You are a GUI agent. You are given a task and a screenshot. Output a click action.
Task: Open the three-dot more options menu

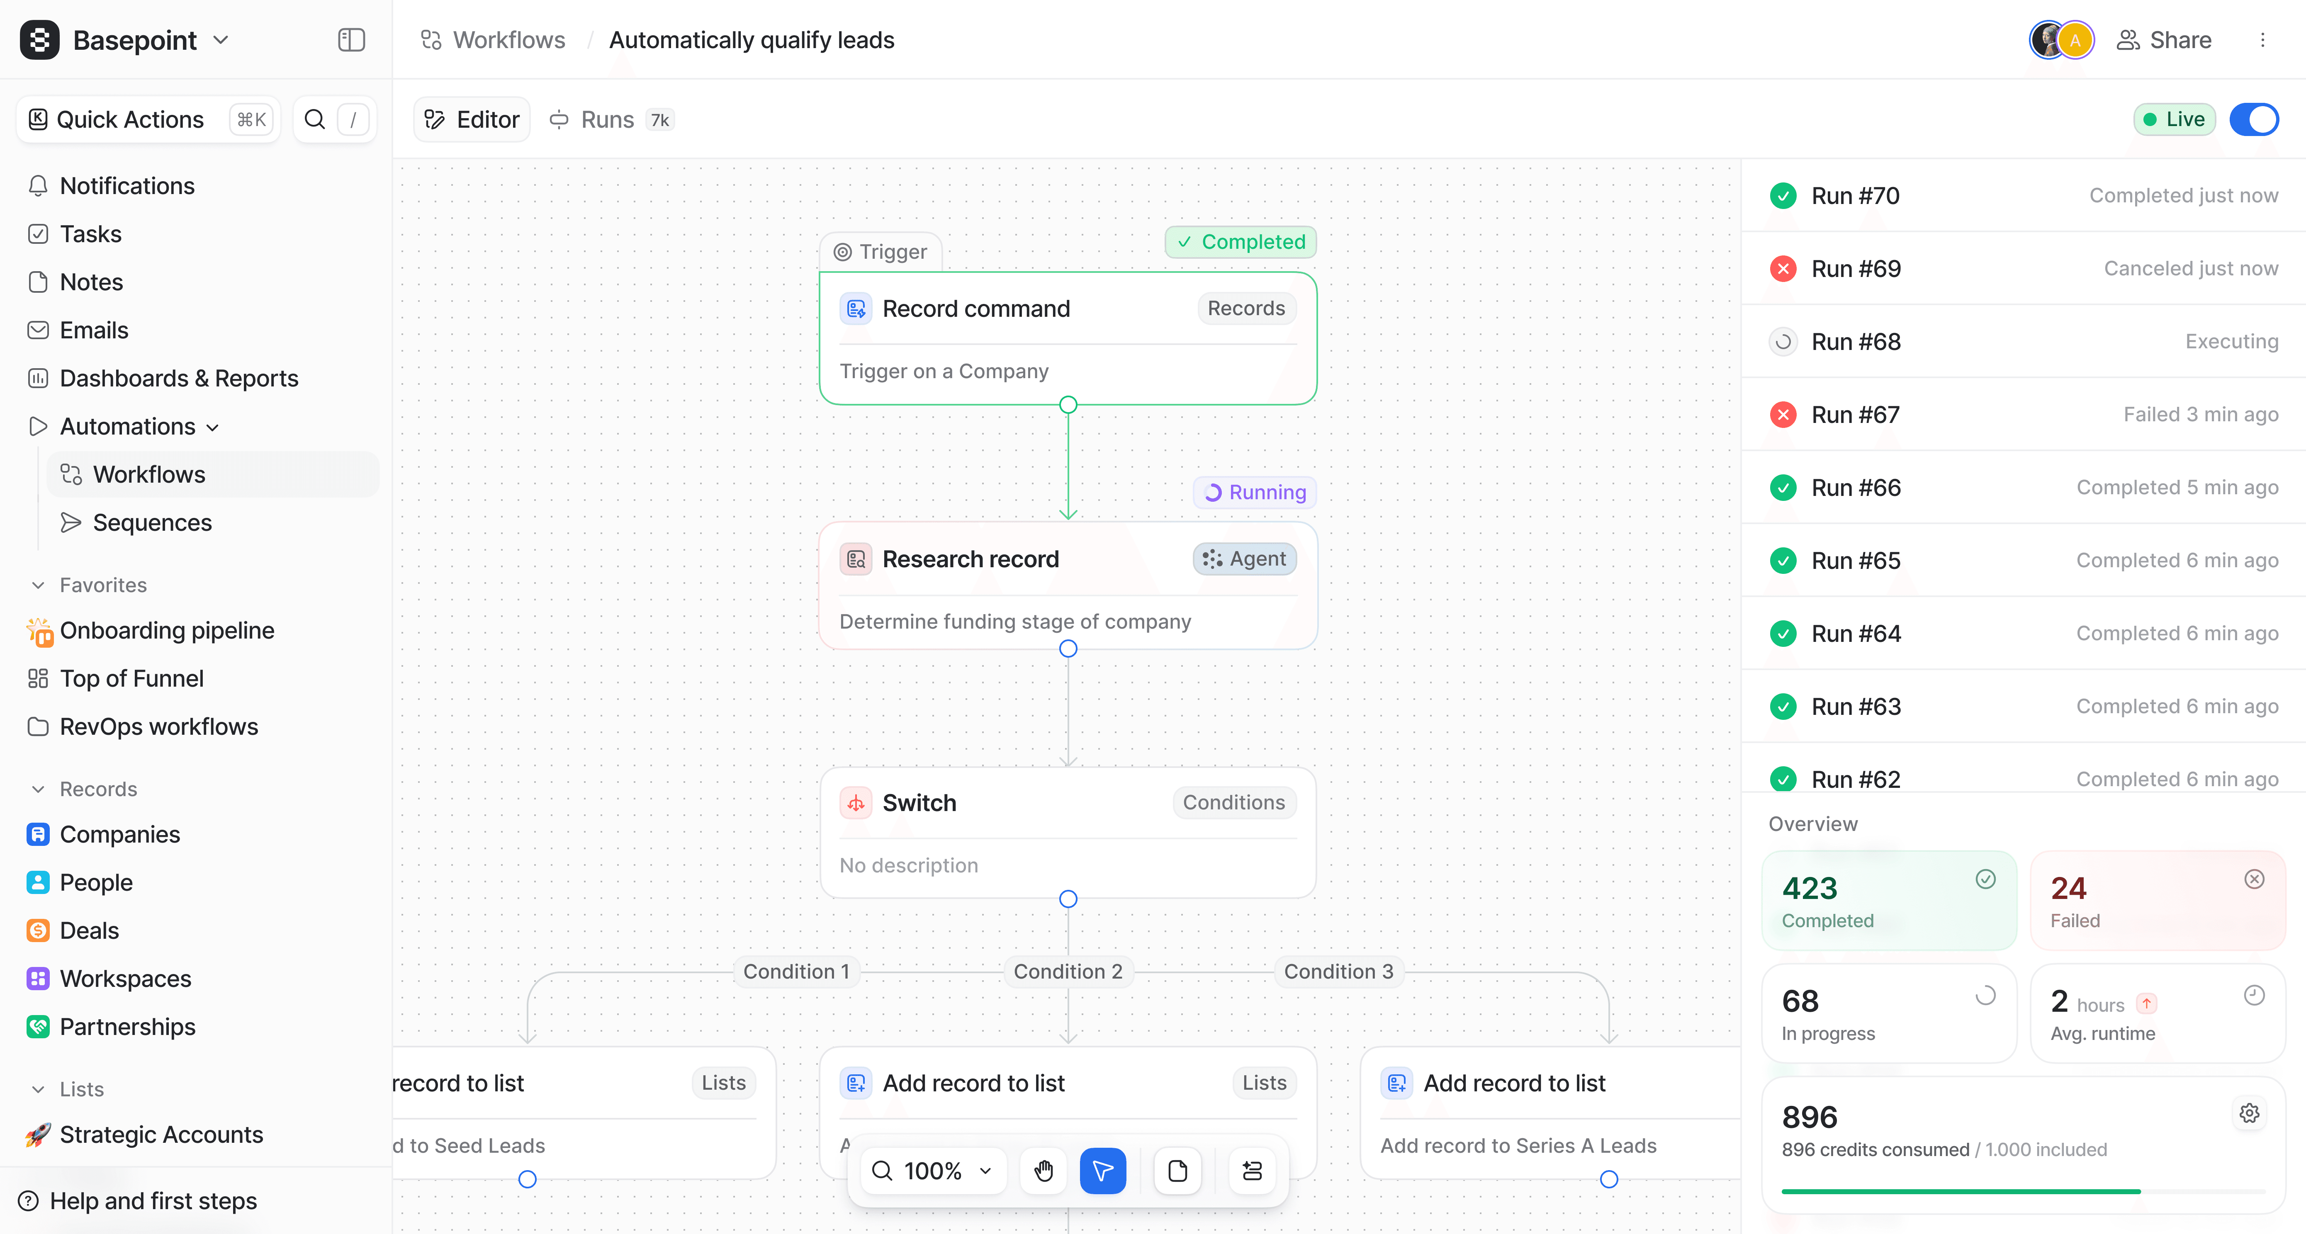tap(2263, 40)
